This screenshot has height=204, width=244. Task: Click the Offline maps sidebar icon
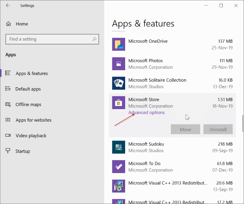8,104
